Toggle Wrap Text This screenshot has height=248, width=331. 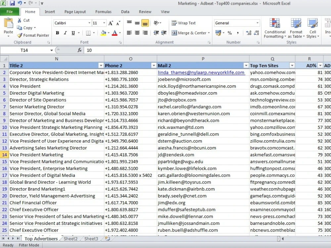click(184, 23)
